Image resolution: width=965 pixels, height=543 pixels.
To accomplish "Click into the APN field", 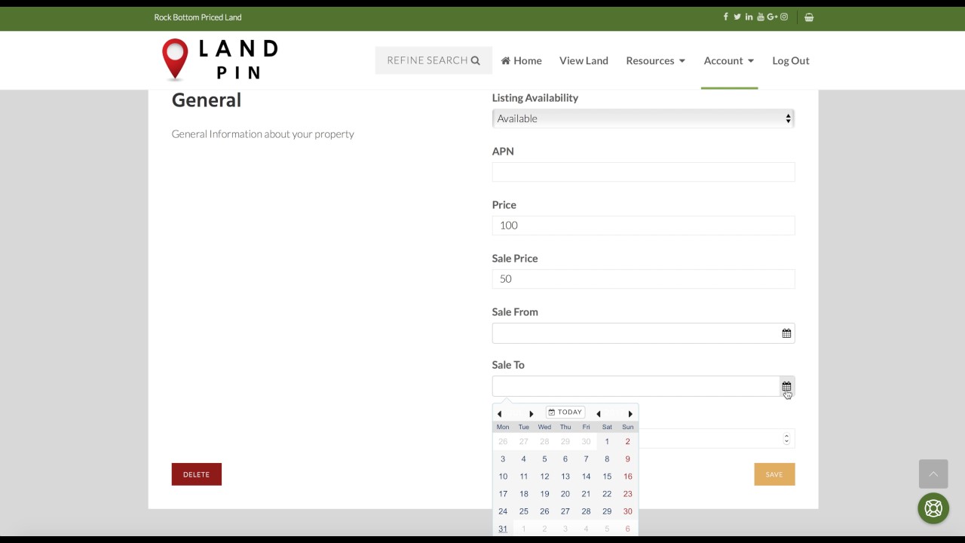I will [643, 172].
